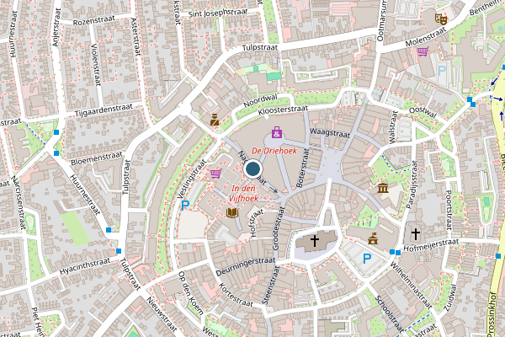The width and height of the screenshot is (505, 337).
Task: Select the shopping cart icon beside Vestingstraat
Action: click(x=216, y=174)
